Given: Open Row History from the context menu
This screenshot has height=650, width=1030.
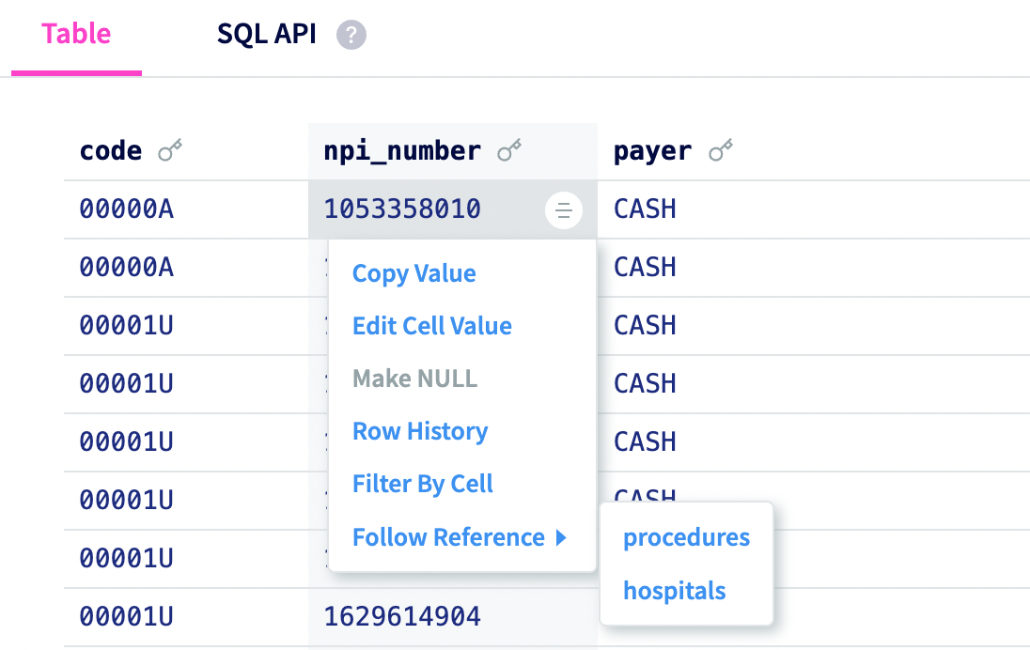Looking at the screenshot, I should (x=419, y=431).
